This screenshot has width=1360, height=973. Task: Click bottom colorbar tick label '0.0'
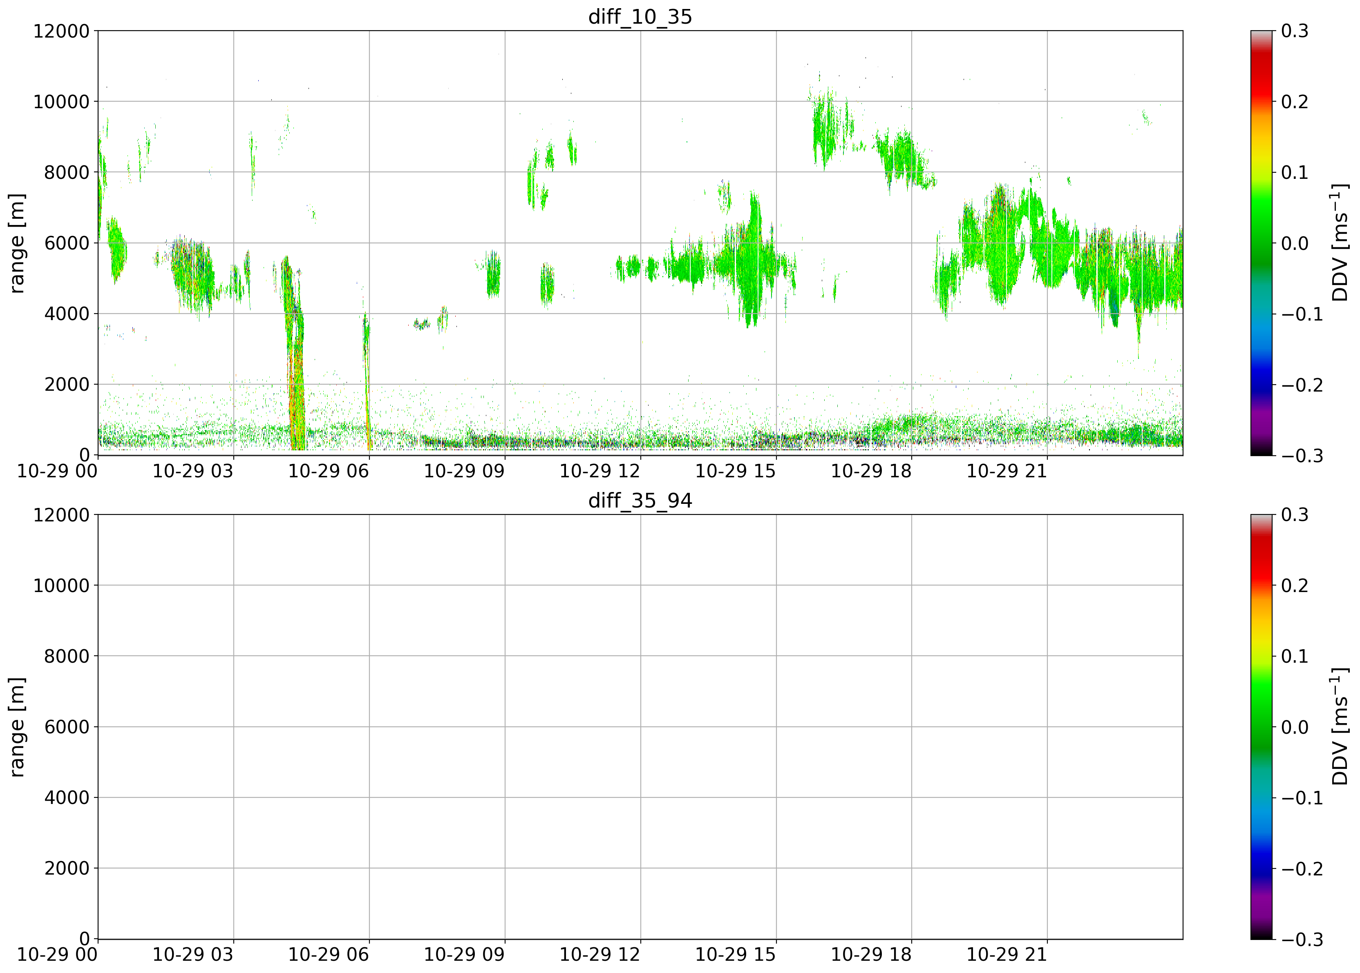[1295, 727]
